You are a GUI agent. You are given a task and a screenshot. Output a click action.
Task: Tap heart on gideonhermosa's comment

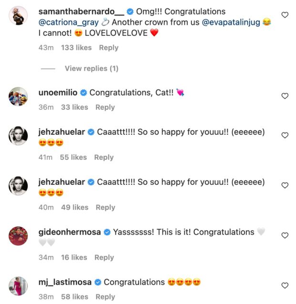coord(285,235)
